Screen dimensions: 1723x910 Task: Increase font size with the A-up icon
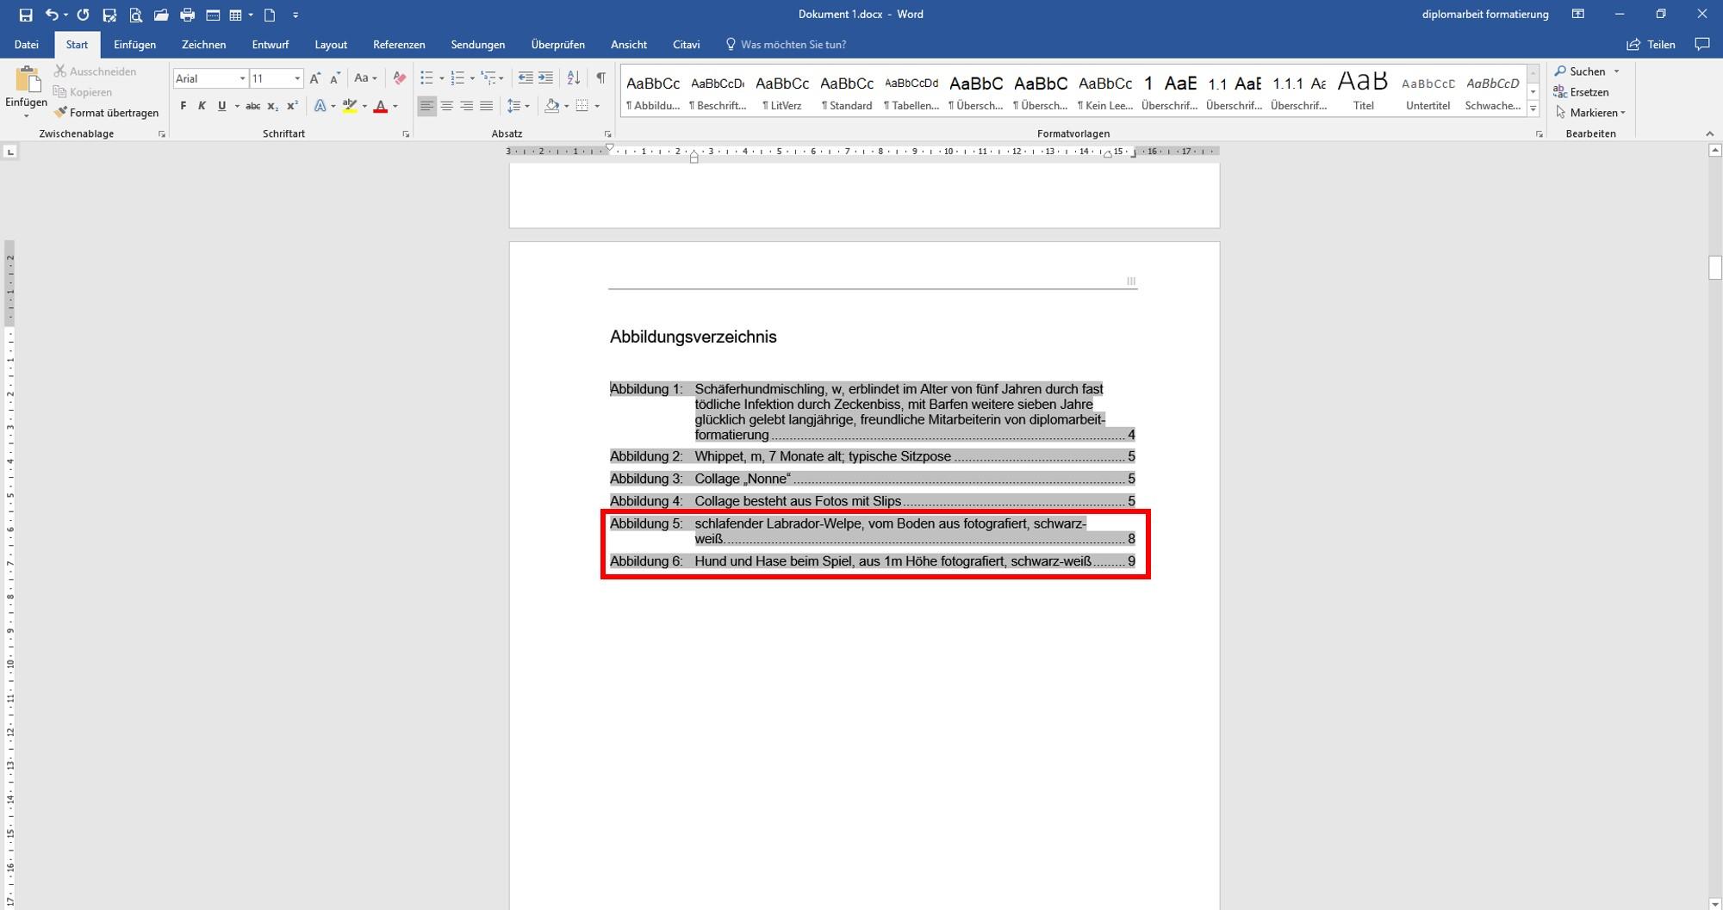[315, 78]
